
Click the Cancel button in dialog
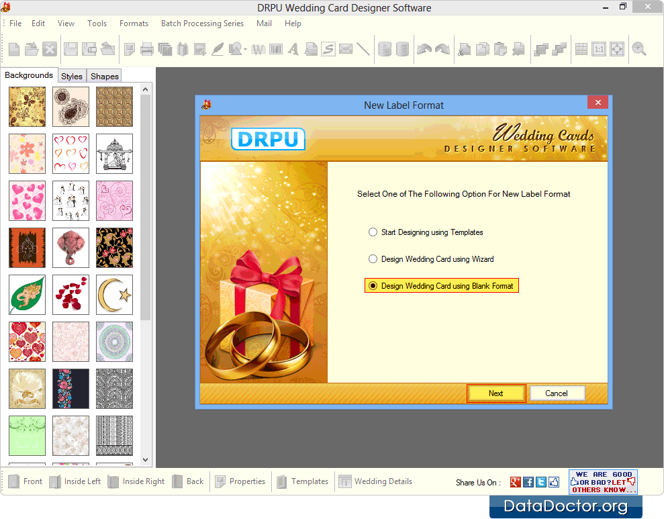click(x=557, y=393)
